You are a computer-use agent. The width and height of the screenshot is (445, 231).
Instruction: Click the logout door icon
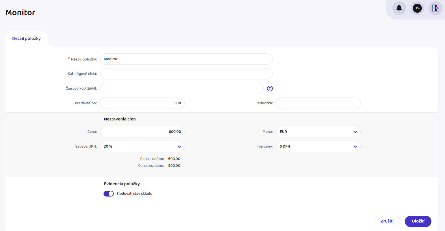(435, 8)
